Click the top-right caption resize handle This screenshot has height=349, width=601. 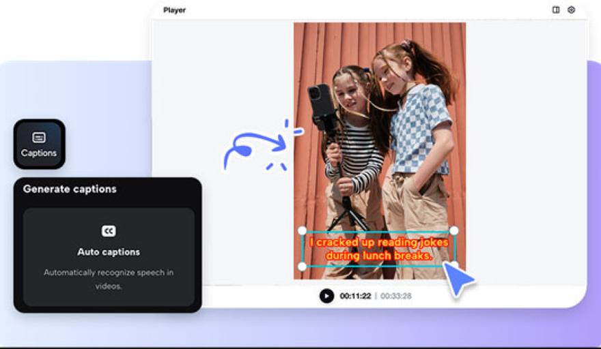click(x=454, y=231)
